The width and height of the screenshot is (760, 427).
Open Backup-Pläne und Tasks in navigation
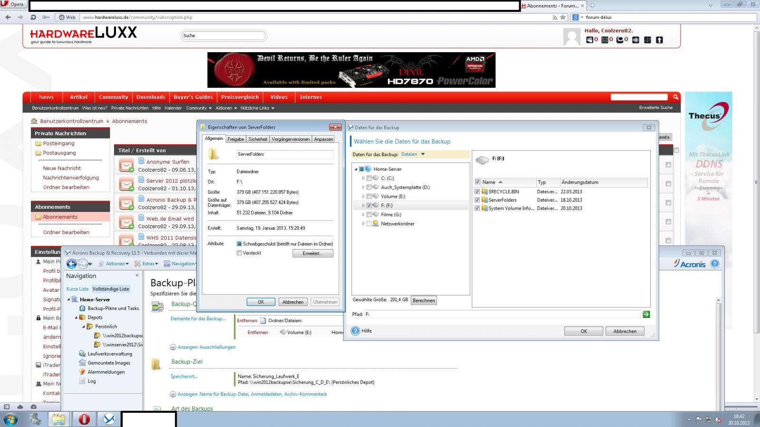pos(113,308)
